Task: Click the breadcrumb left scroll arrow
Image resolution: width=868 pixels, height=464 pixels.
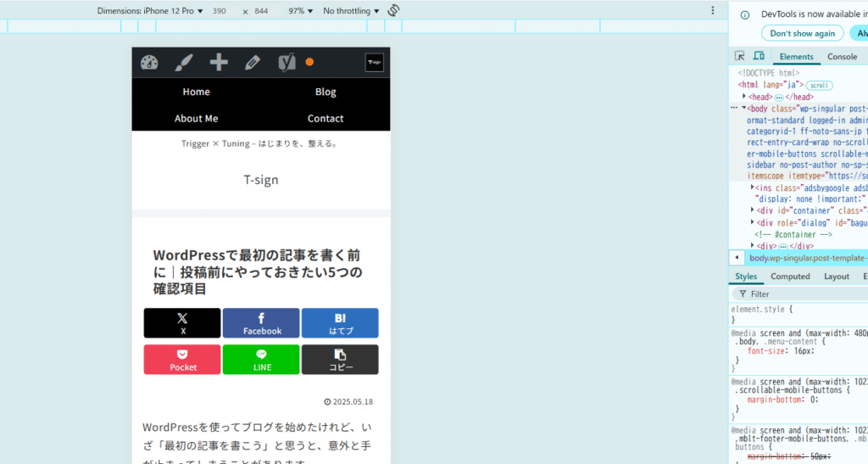Action: pos(737,258)
